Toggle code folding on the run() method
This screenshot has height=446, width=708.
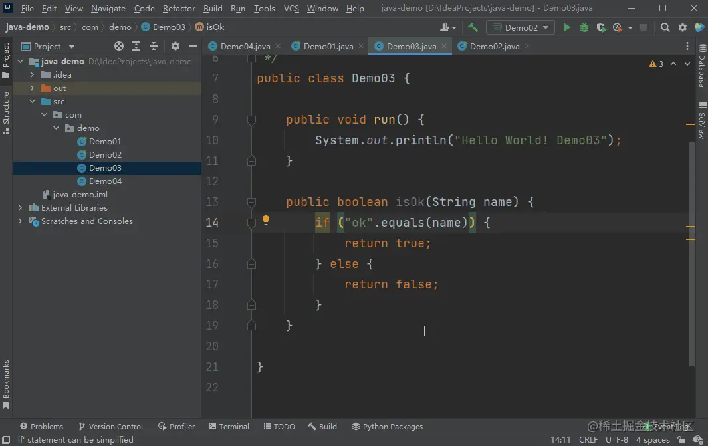pyautogui.click(x=251, y=120)
